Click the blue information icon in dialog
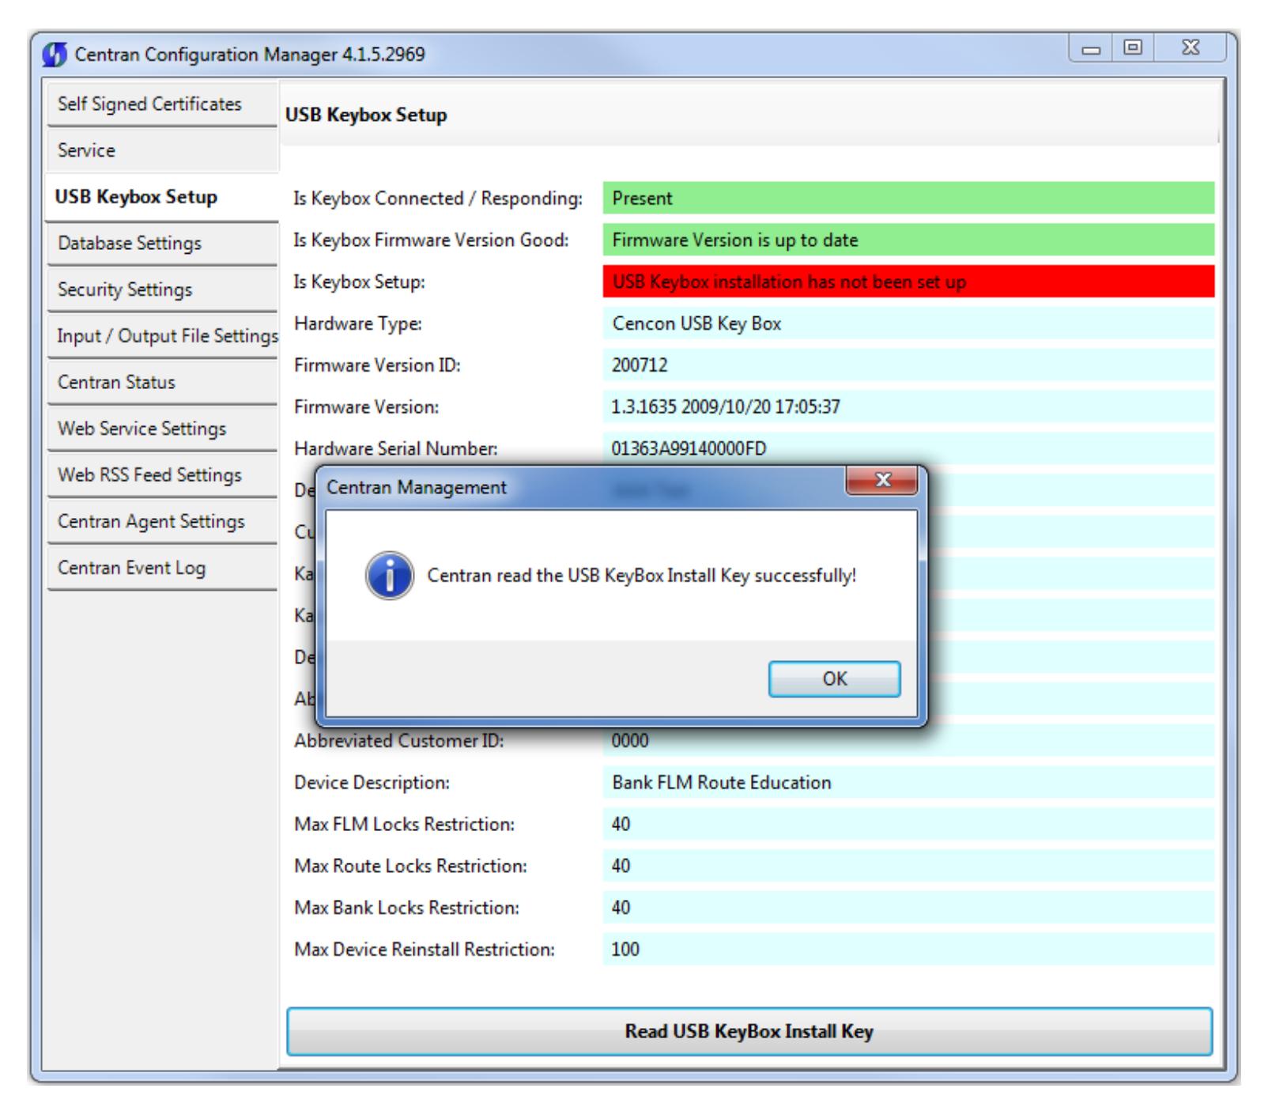Screen dimensions: 1268x1111 click(389, 576)
